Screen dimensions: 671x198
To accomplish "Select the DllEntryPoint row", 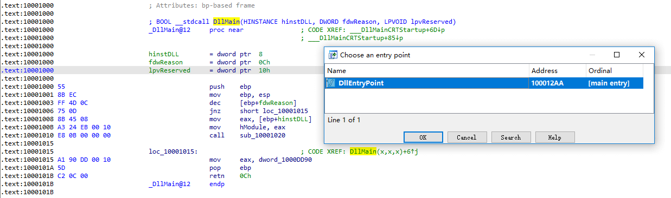I will point(484,83).
